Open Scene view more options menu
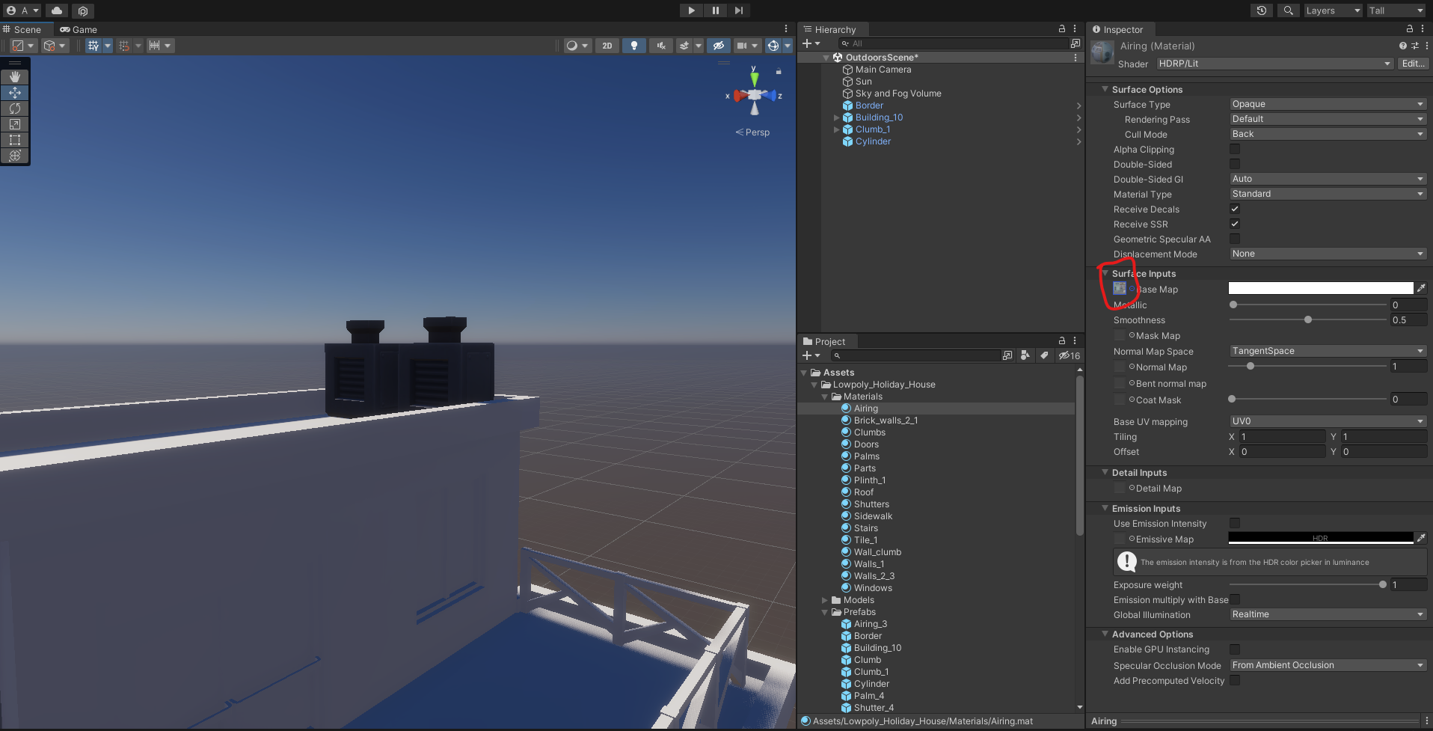Image resolution: width=1433 pixels, height=731 pixels. coord(786,29)
